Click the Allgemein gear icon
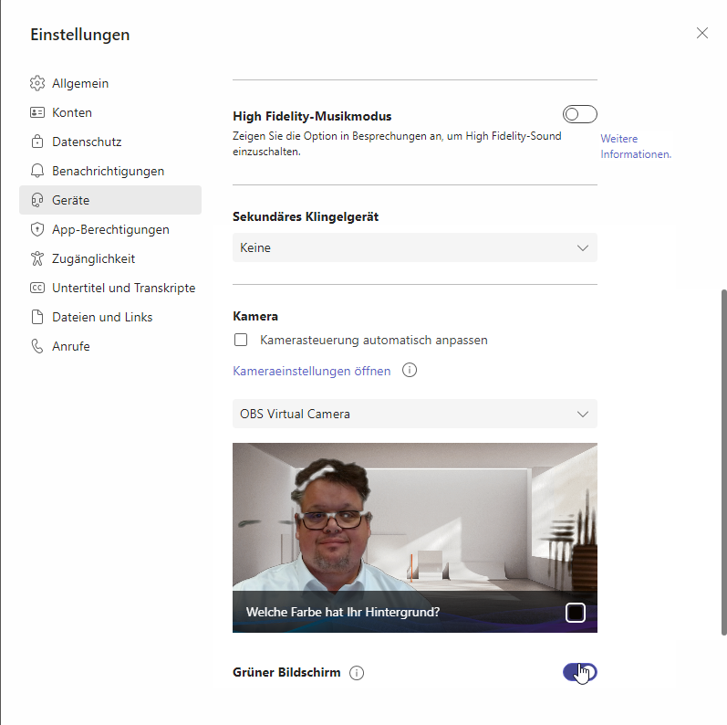Viewport: 727px width, 725px height. (x=37, y=83)
